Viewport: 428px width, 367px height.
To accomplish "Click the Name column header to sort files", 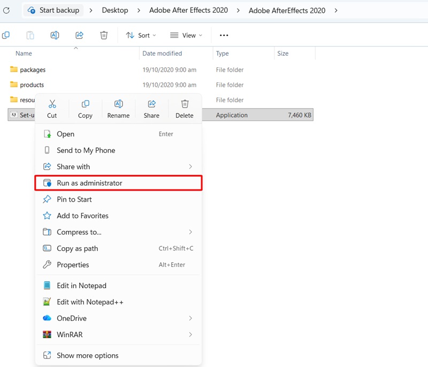I will pos(23,53).
